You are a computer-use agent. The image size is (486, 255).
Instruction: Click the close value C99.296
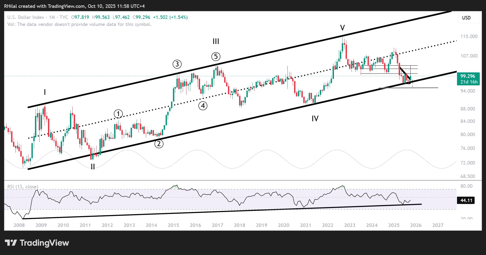141,17
